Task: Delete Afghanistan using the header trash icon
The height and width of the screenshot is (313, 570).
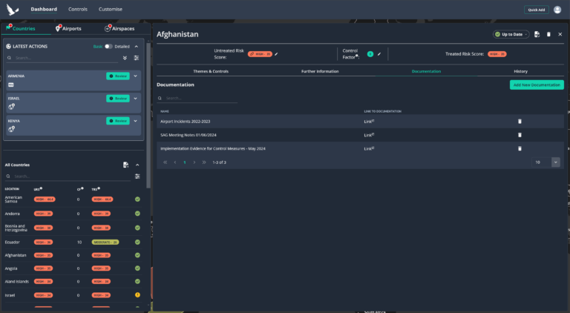Action: point(548,34)
